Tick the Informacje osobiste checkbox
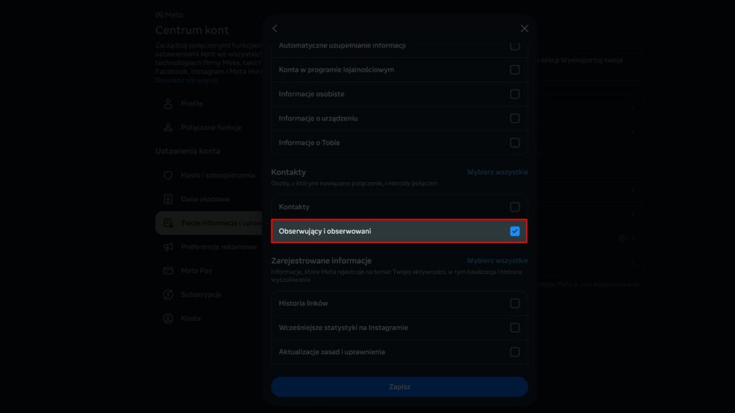This screenshot has height=413, width=735. point(515,94)
